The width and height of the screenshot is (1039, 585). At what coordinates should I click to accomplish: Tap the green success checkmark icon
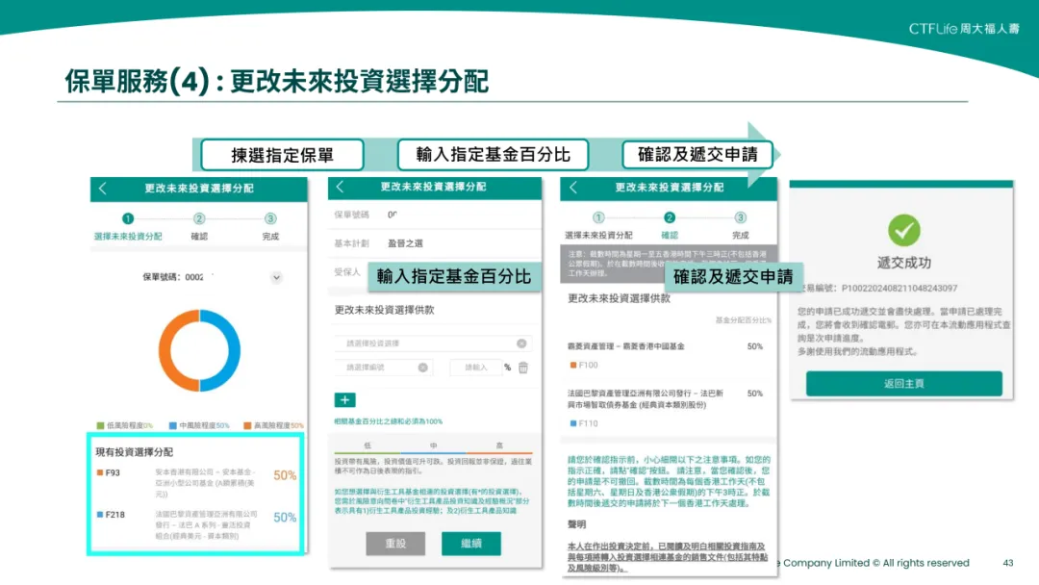coord(902,232)
